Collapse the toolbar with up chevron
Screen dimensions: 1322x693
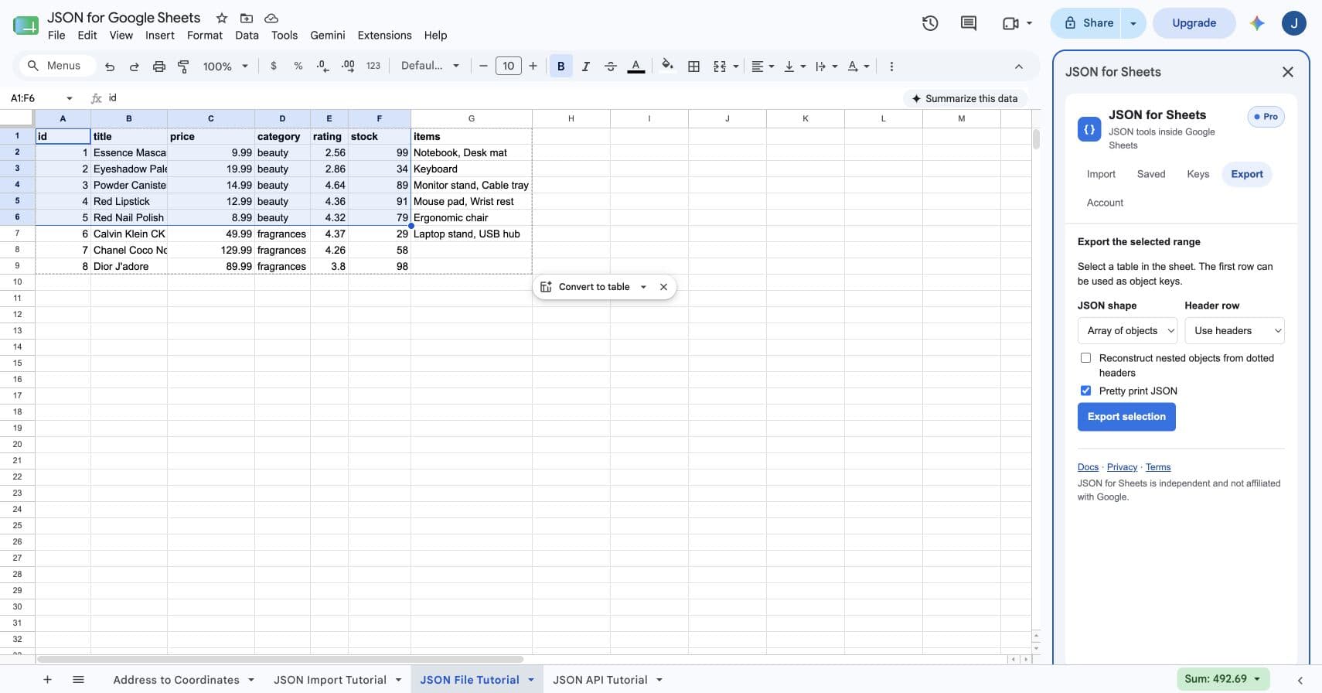[x=1019, y=67]
